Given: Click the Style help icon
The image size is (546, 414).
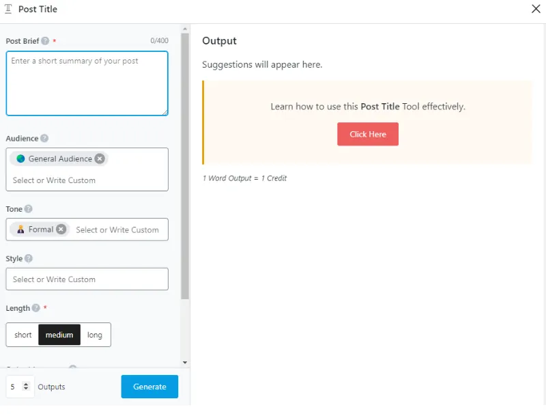Looking at the screenshot, I should pos(29,259).
